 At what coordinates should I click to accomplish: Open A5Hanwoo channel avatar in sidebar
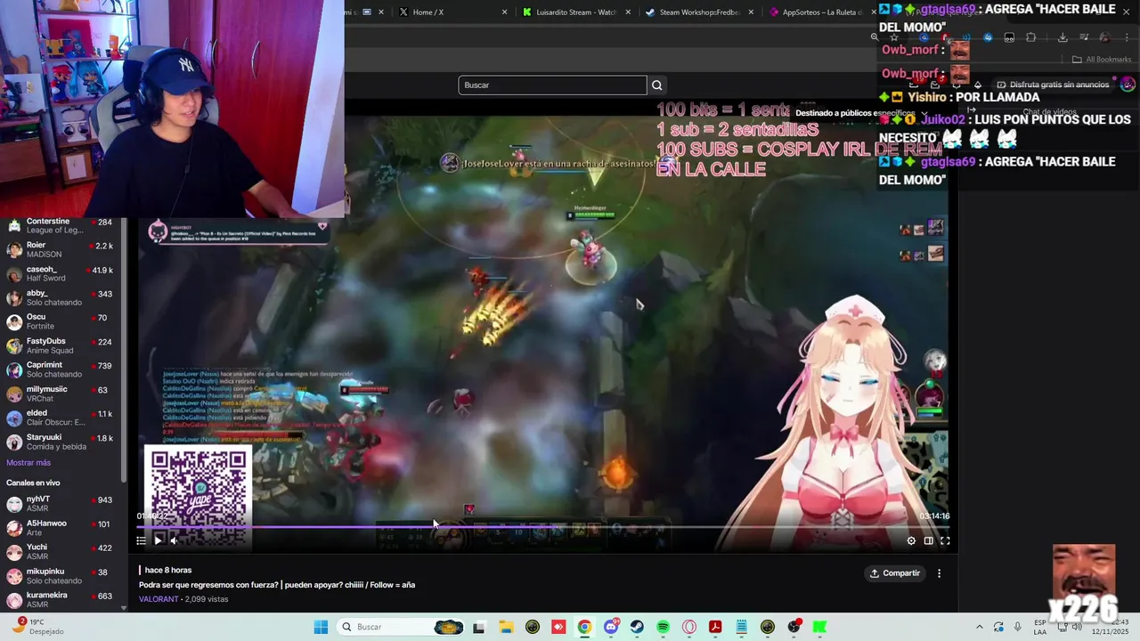[x=14, y=528]
